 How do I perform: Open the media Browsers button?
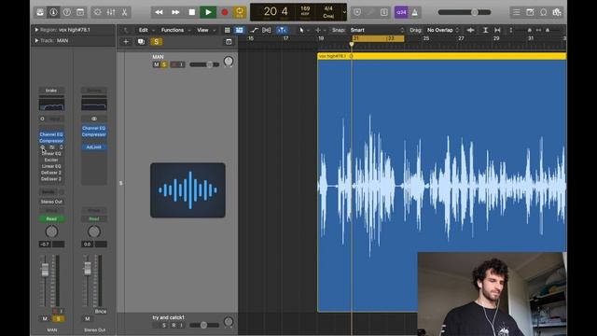(557, 12)
